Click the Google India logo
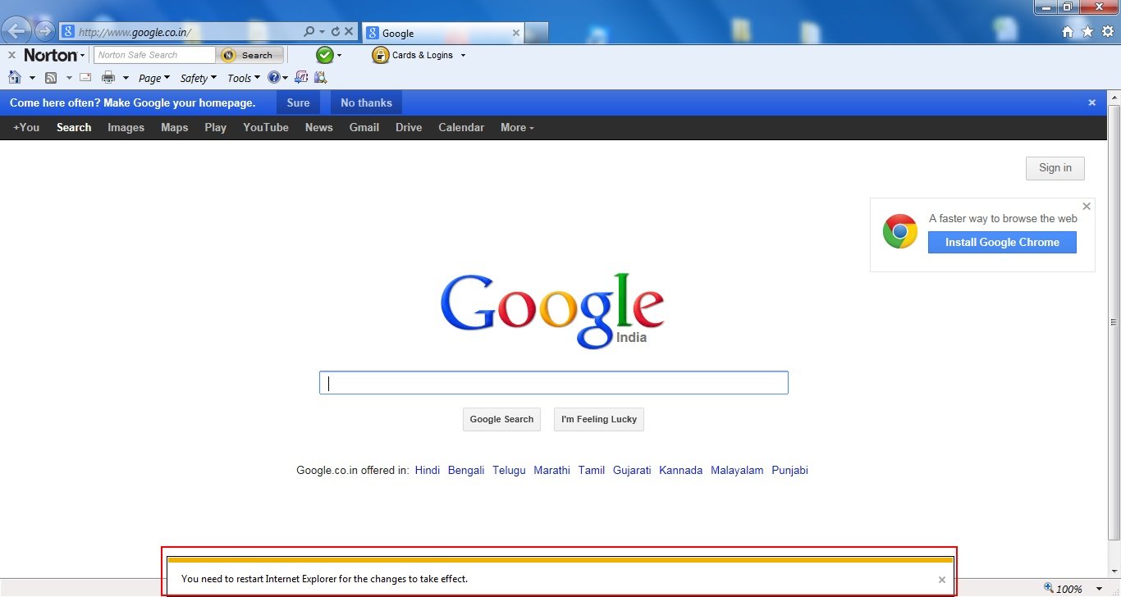1121x597 pixels. (x=552, y=310)
